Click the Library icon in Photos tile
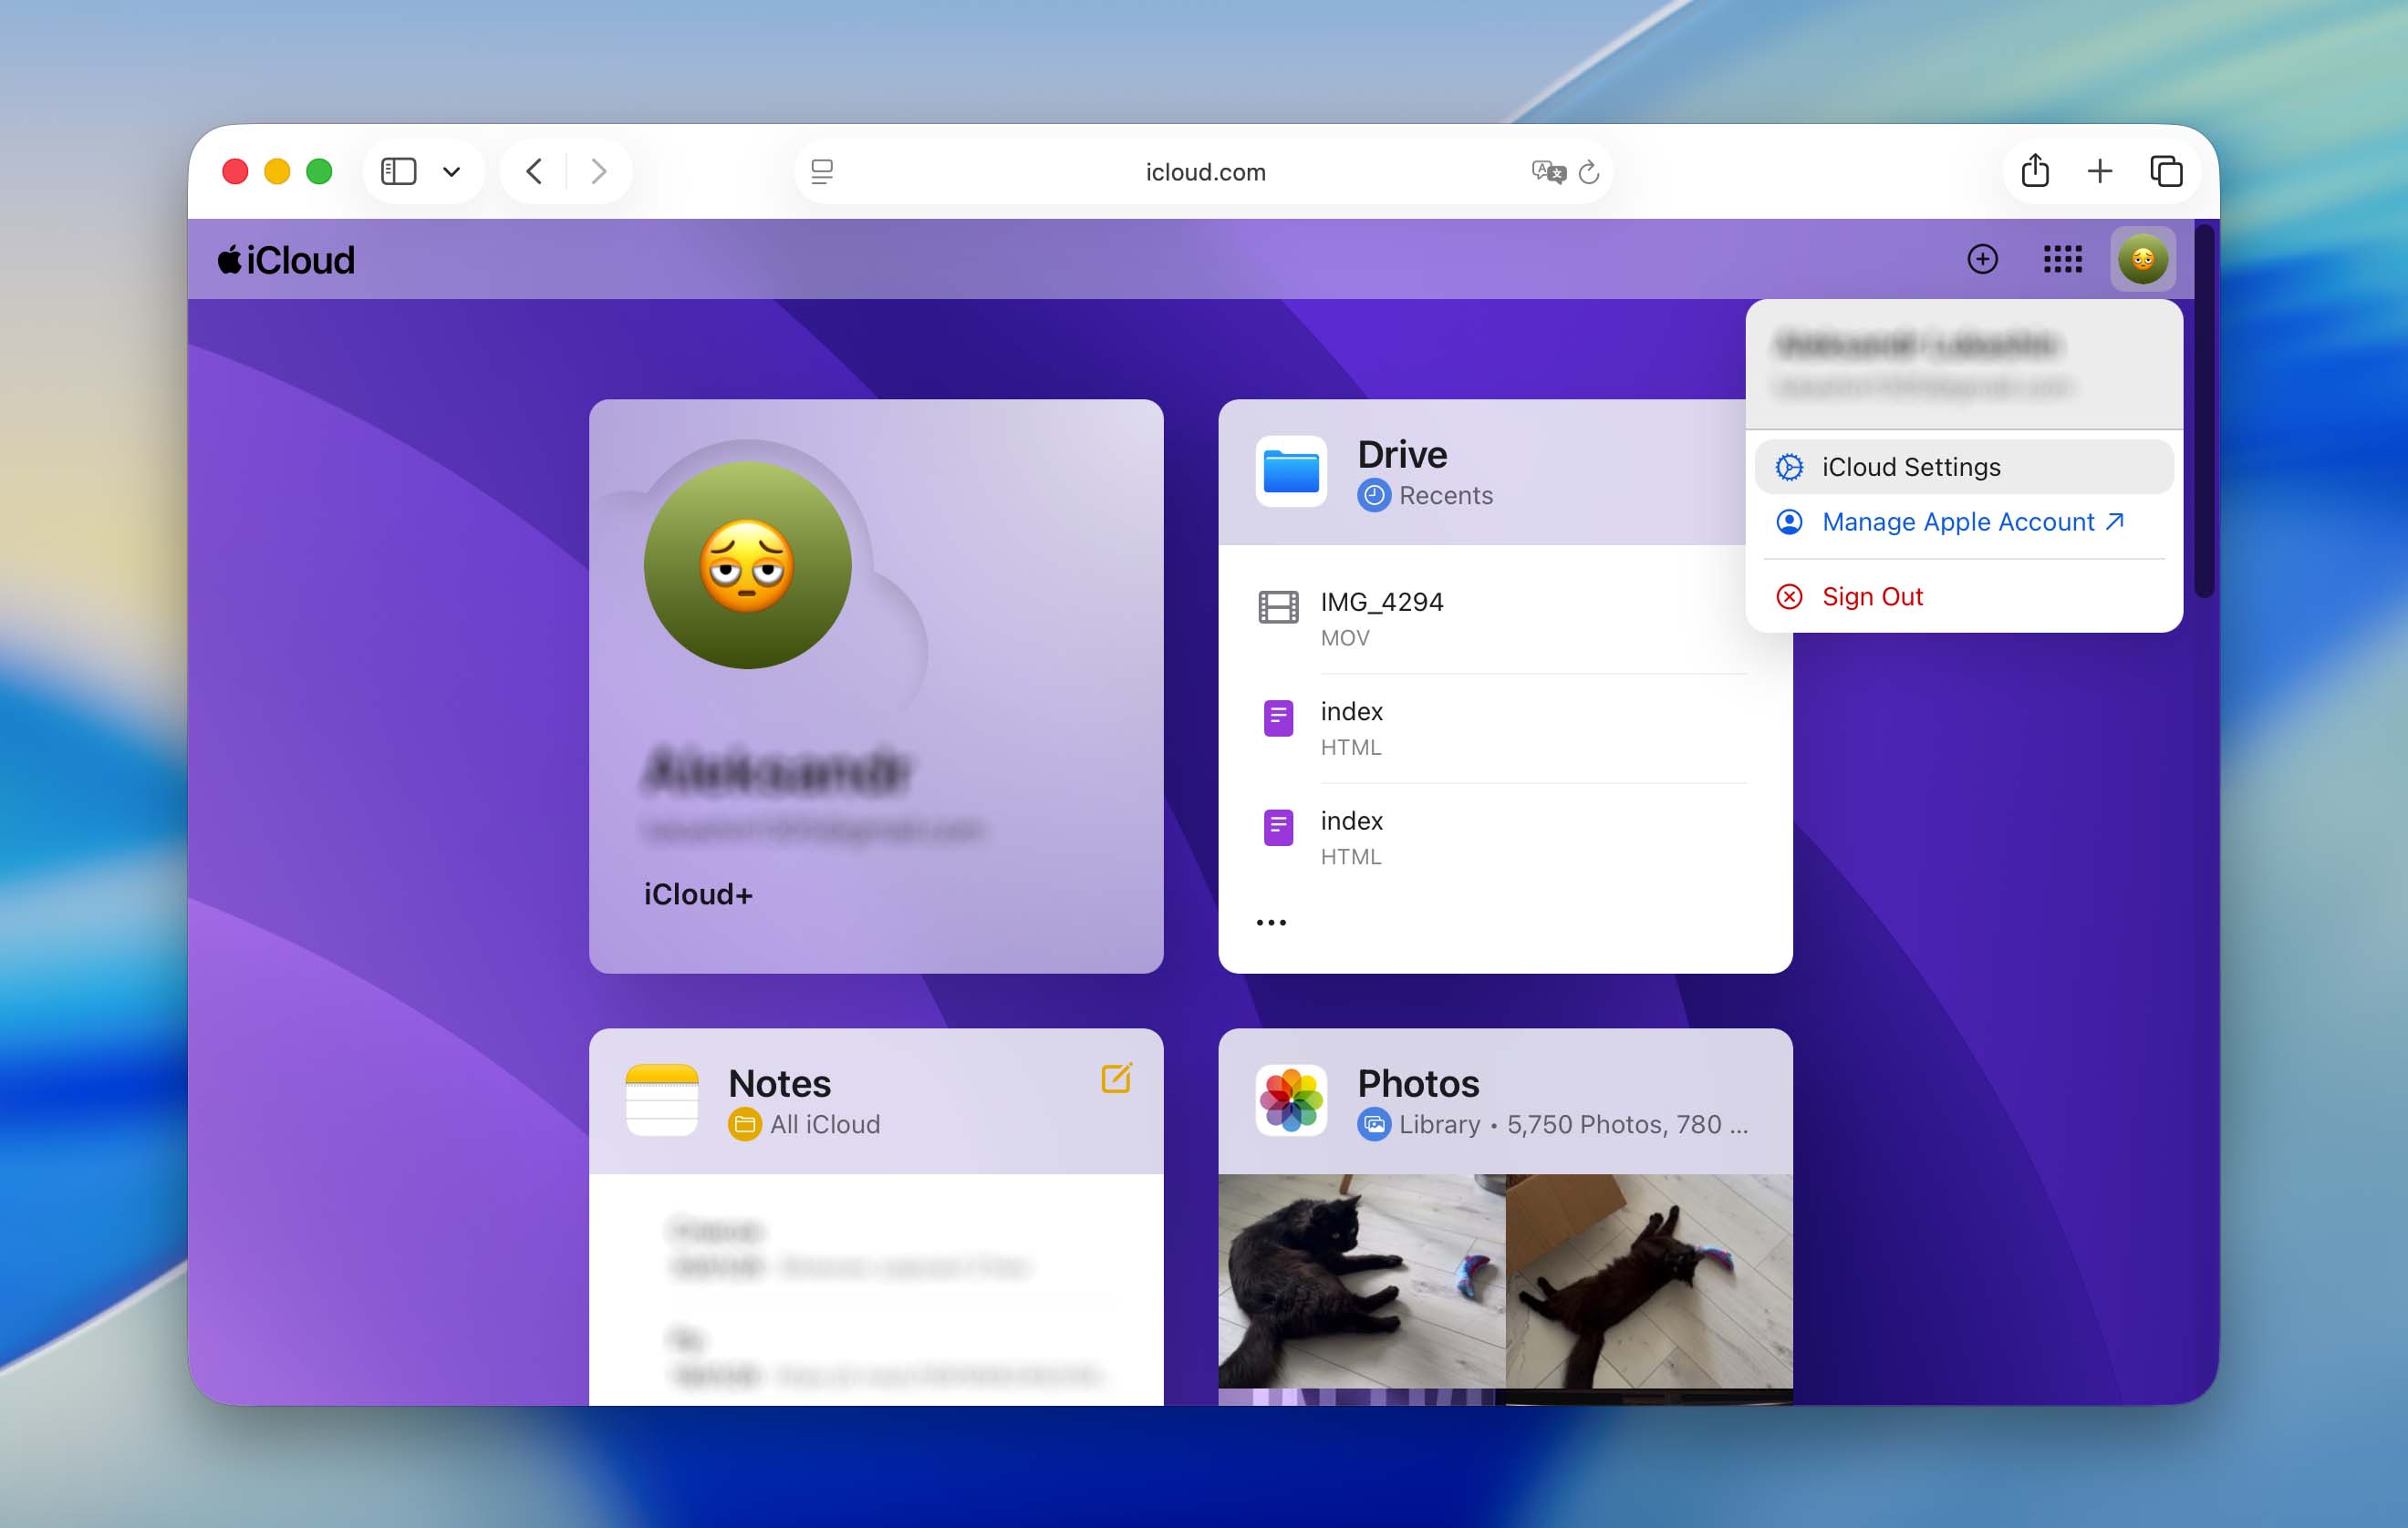 pyautogui.click(x=1374, y=1124)
